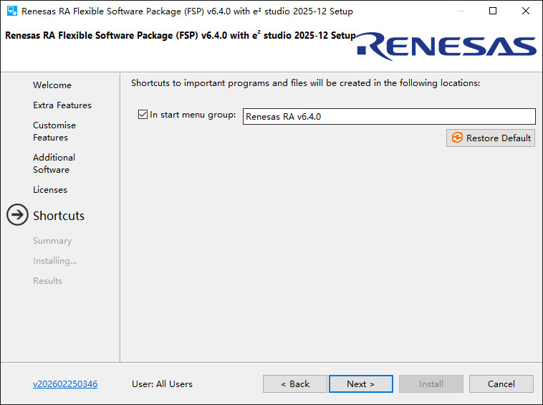This screenshot has width=543, height=405.
Task: Open the v202602250346 version link
Action: [65, 384]
